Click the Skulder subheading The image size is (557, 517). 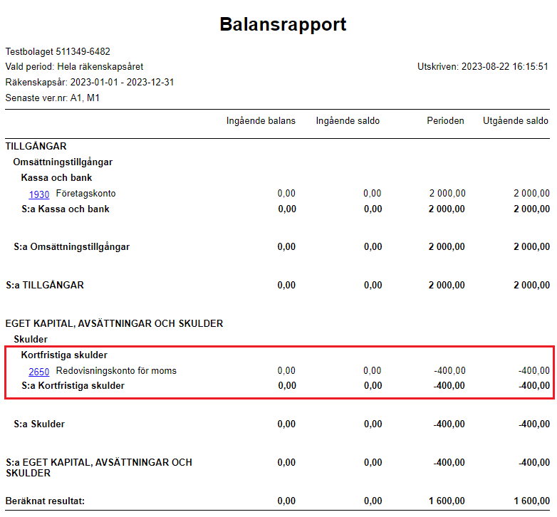[x=31, y=339]
